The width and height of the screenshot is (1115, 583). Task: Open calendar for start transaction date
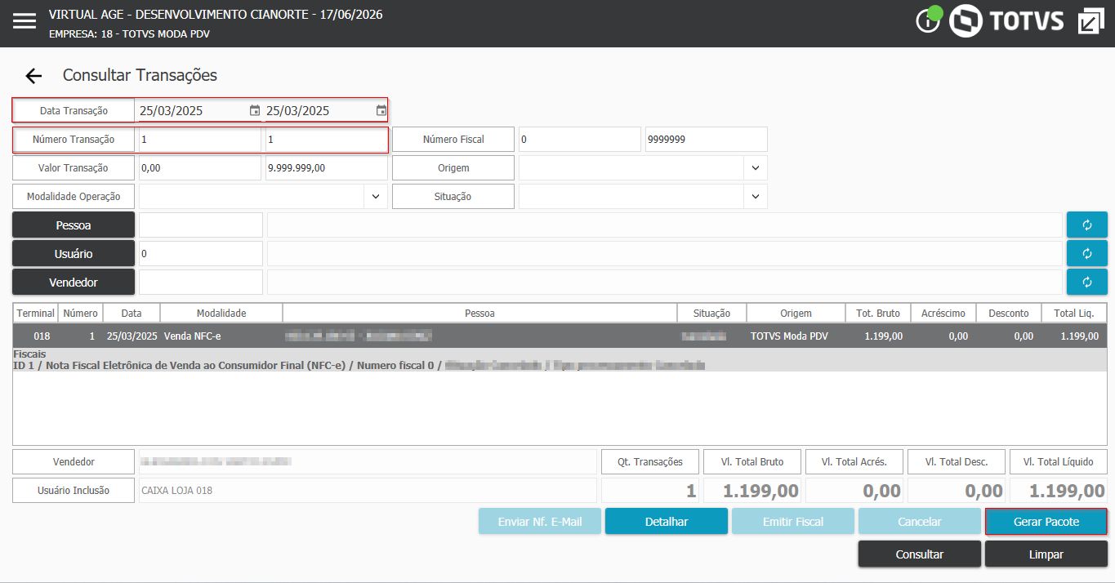coord(255,110)
